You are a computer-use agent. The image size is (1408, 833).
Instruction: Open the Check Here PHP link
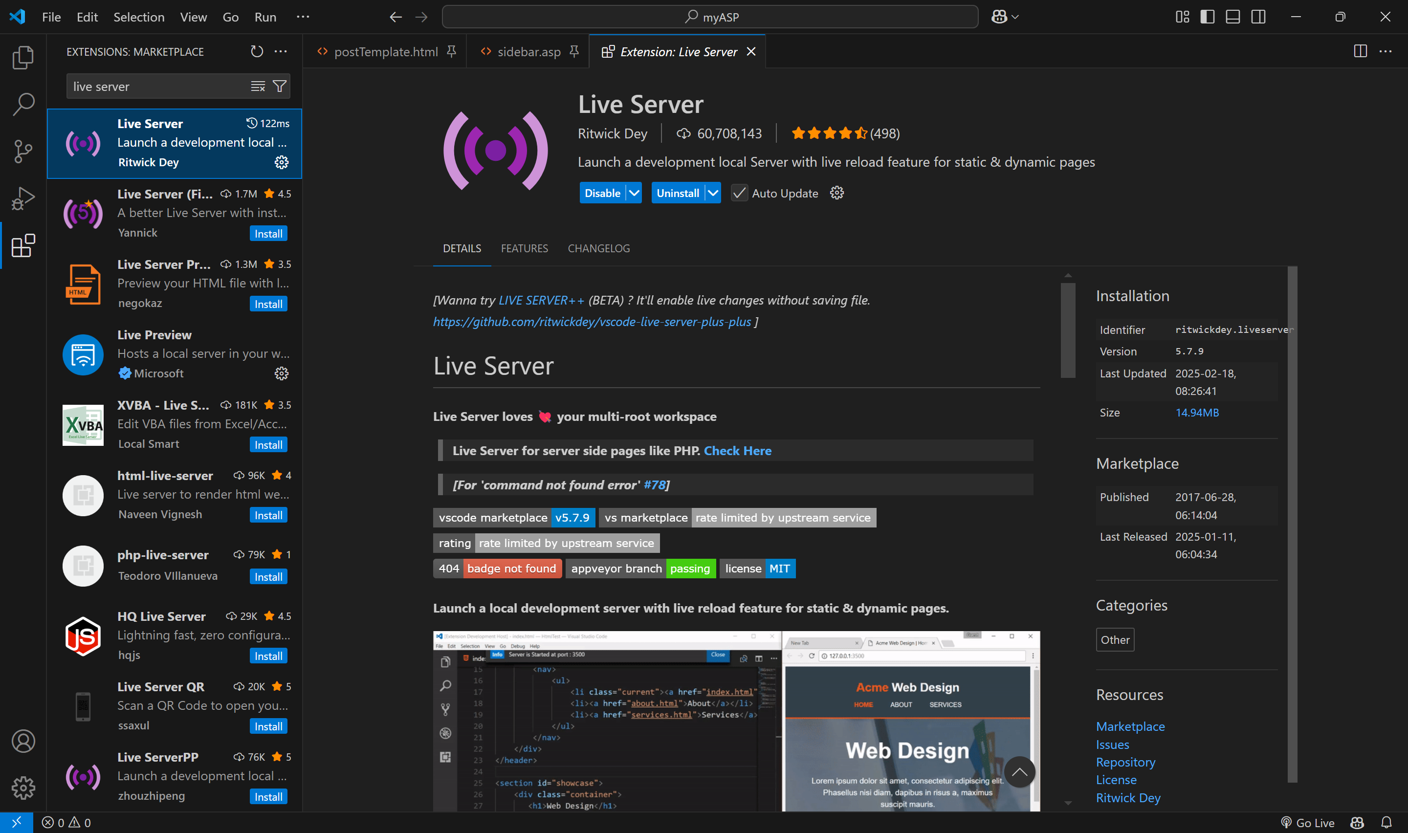(x=737, y=451)
